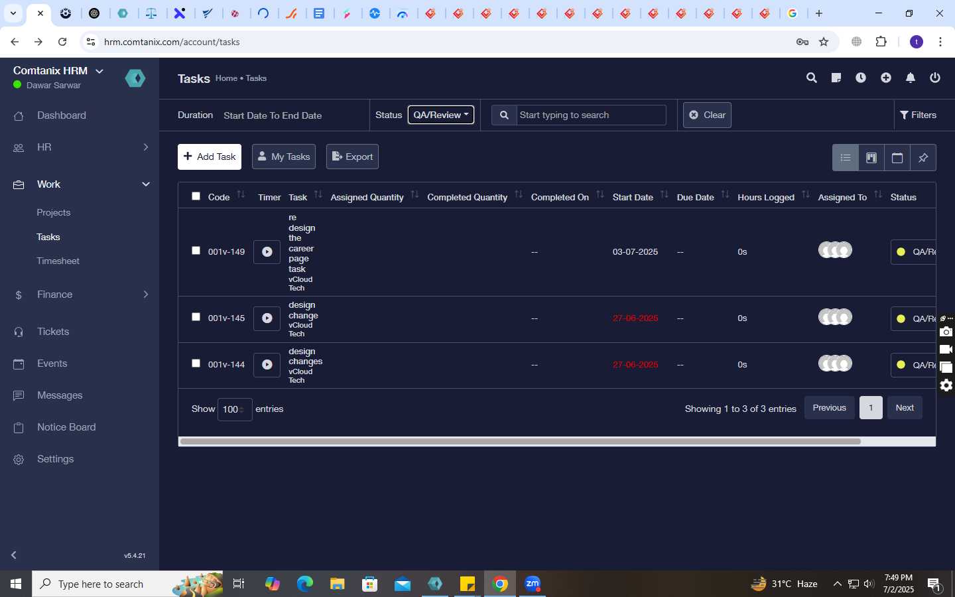Viewport: 955px width, 597px height.
Task: Clear the applied filters
Action: point(707,115)
